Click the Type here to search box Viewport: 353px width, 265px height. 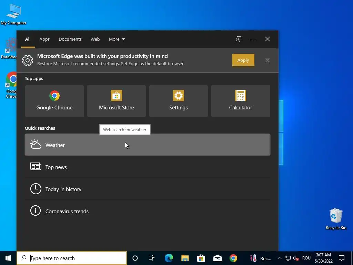click(x=72, y=258)
